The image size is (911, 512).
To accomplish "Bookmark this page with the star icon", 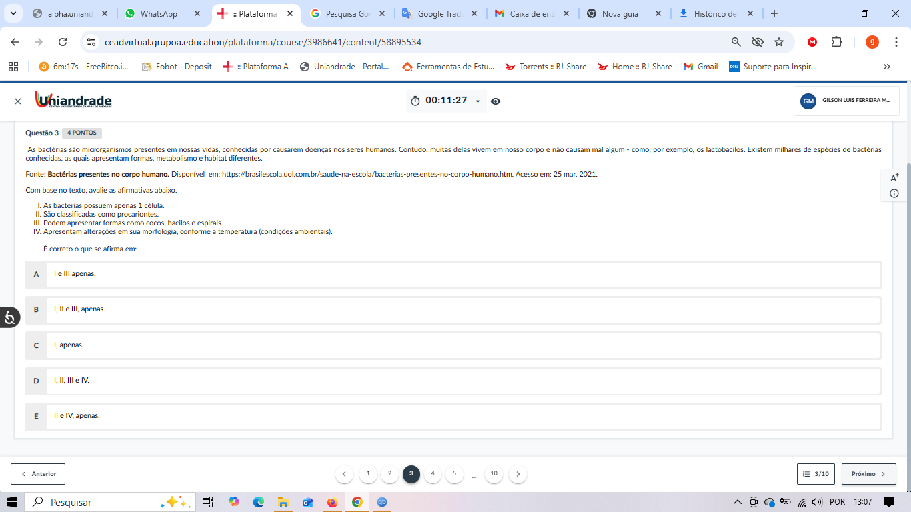I will point(779,42).
